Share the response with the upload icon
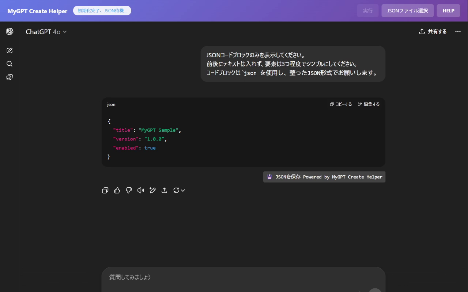Image resolution: width=468 pixels, height=292 pixels. point(165,190)
